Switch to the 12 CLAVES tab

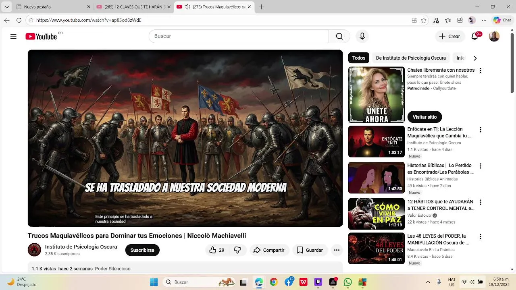(134, 7)
